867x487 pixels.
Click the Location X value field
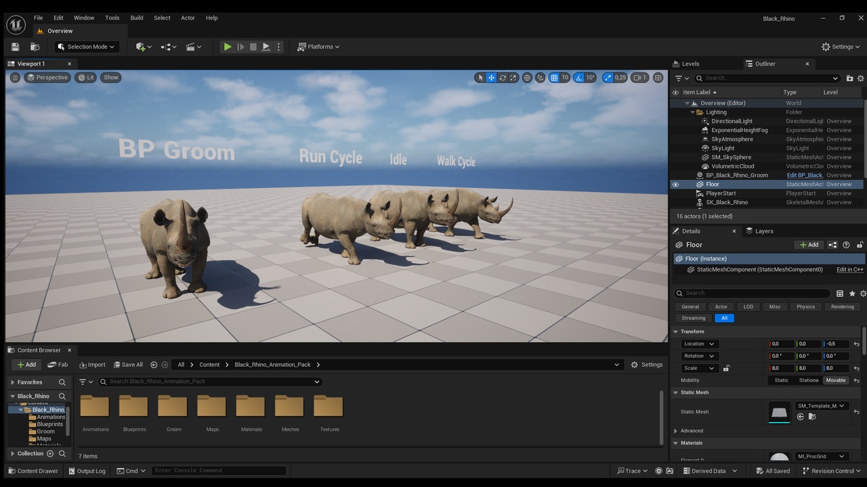click(x=782, y=344)
